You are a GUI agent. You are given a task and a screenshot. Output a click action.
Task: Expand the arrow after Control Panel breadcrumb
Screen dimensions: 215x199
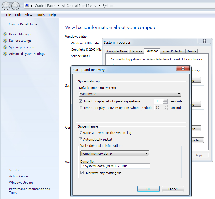tap(59, 6)
